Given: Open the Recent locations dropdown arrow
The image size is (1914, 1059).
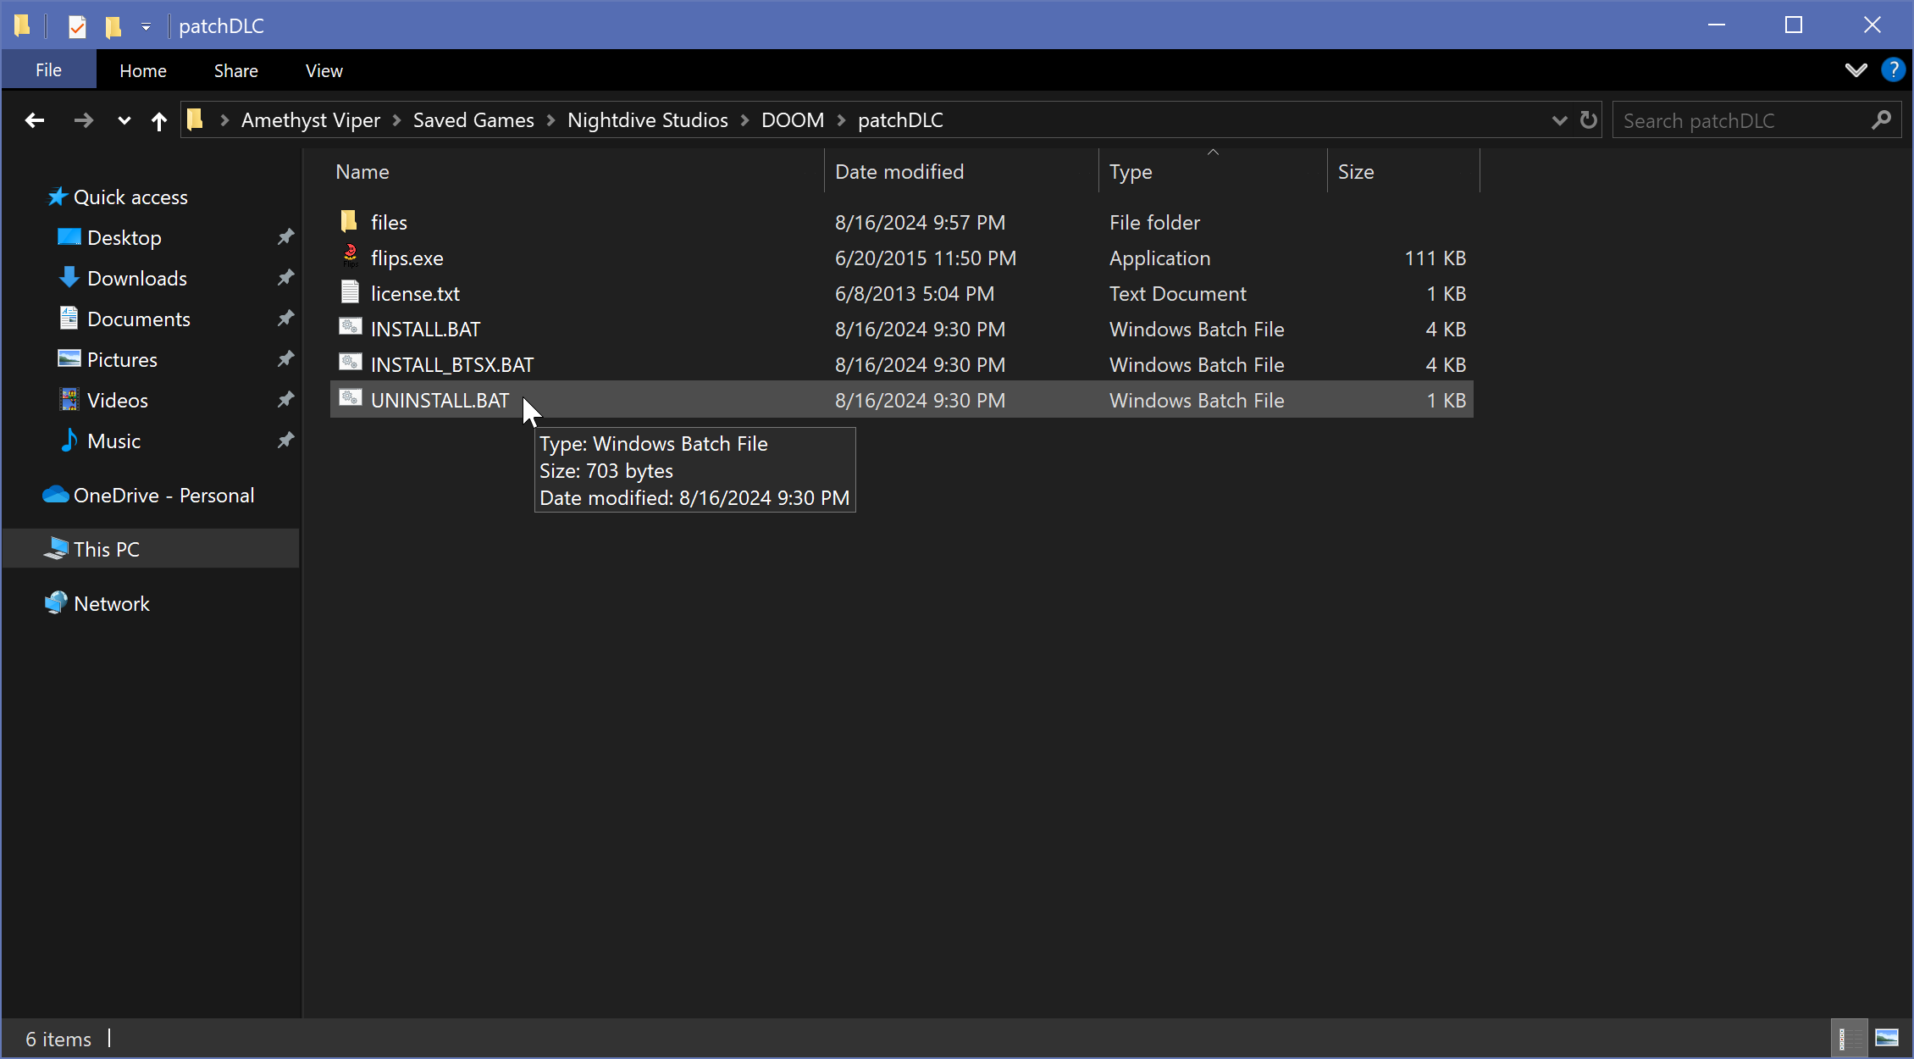Looking at the screenshot, I should point(124,120).
